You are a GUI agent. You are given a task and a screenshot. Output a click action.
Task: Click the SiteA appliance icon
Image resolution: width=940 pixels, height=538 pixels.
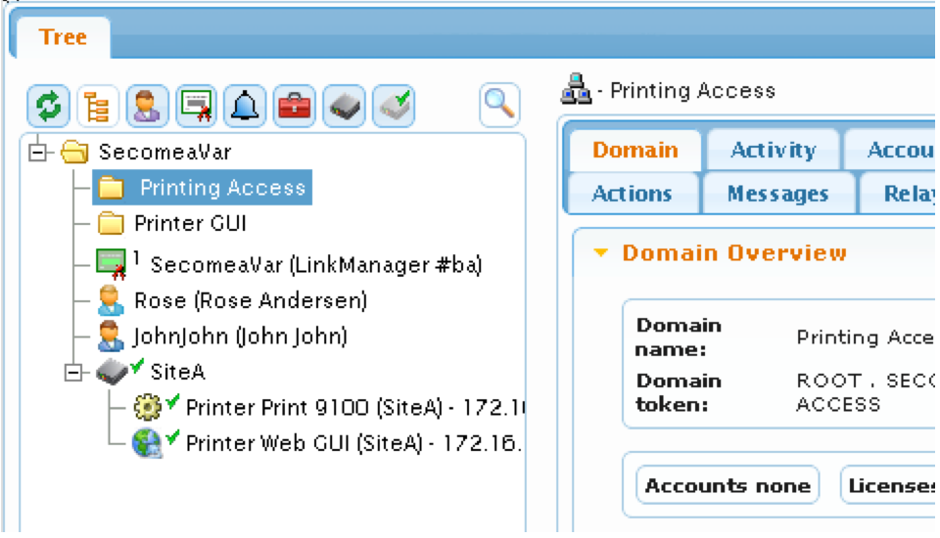113,372
